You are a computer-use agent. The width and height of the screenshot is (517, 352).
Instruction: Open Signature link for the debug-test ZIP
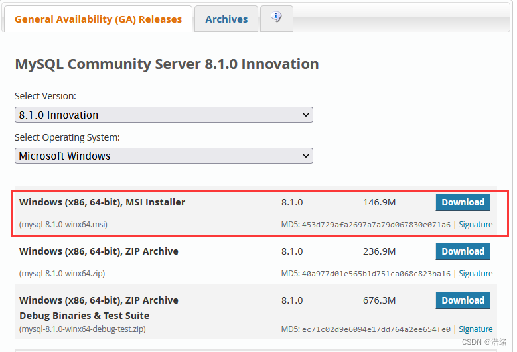point(475,329)
